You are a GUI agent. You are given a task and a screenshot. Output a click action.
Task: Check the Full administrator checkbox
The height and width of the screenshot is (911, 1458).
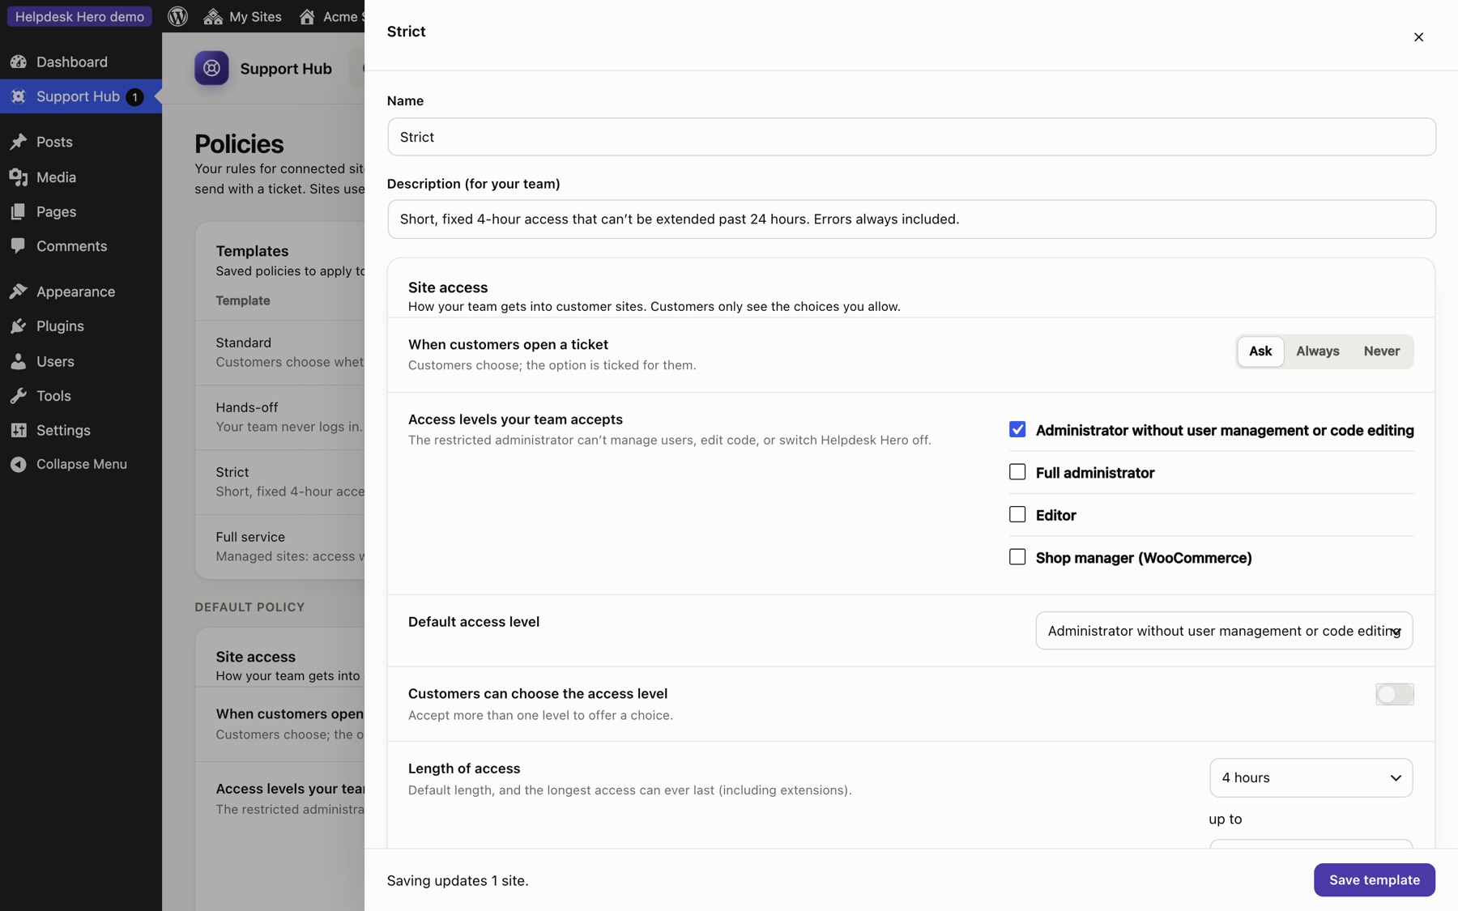tap(1017, 471)
